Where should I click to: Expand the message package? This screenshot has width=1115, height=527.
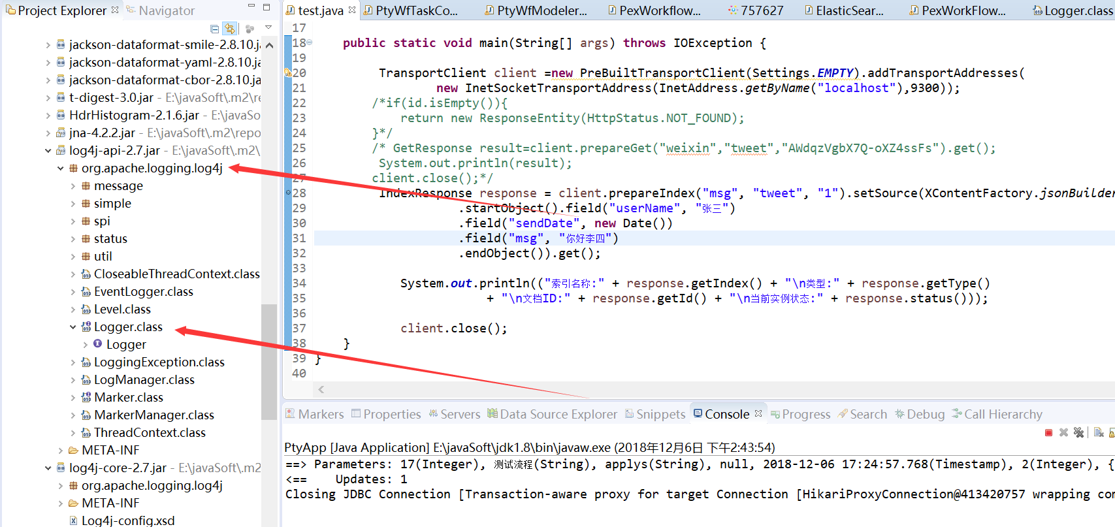point(73,186)
